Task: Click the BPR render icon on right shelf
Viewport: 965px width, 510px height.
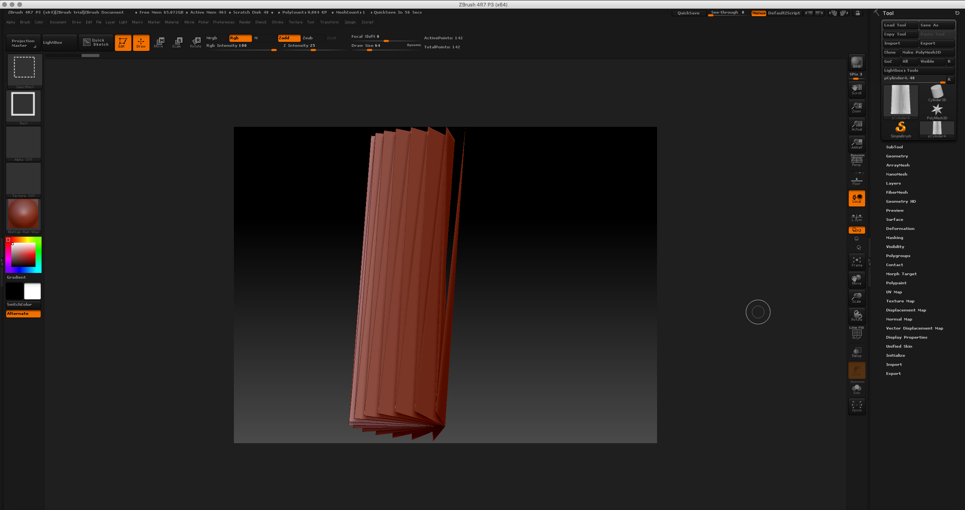Action: [856, 63]
